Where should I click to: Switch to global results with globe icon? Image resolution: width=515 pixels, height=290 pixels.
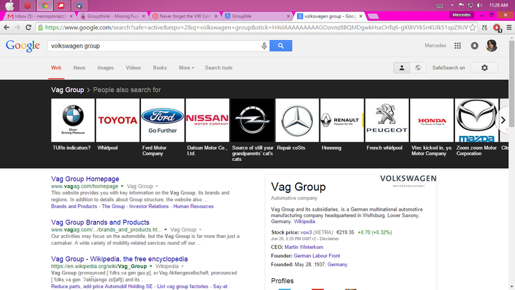(x=418, y=68)
